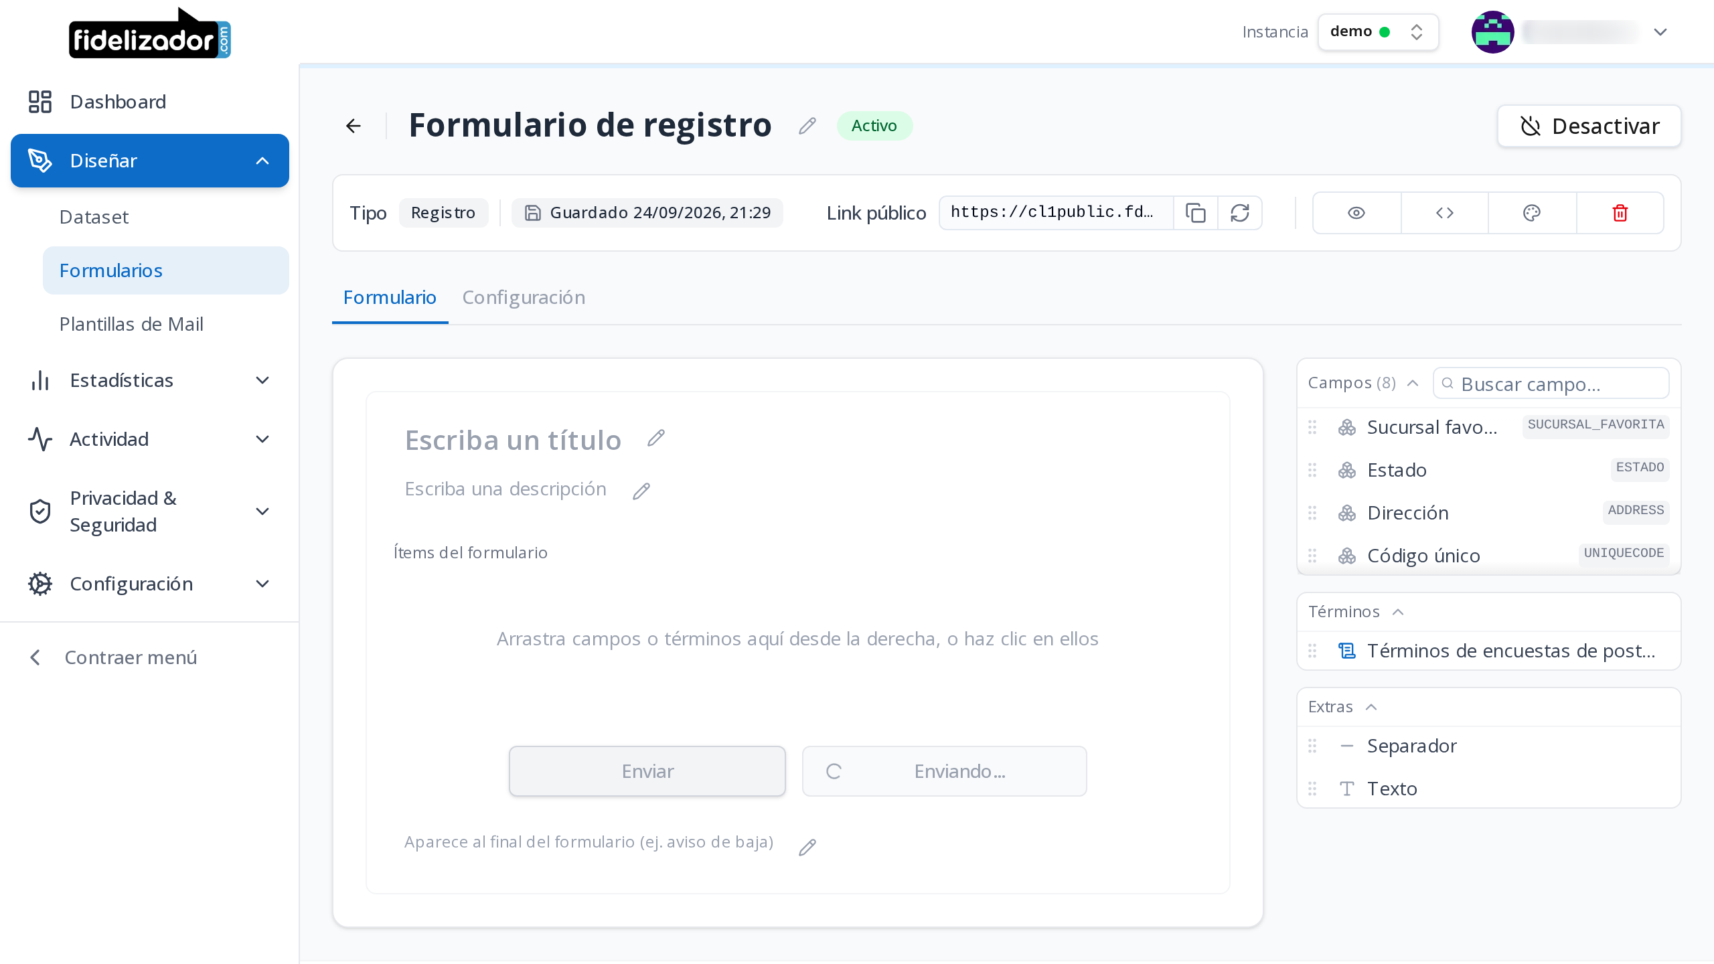Open the user account dropdown chevron
Viewport: 1714px width, 964px height.
click(x=1660, y=32)
